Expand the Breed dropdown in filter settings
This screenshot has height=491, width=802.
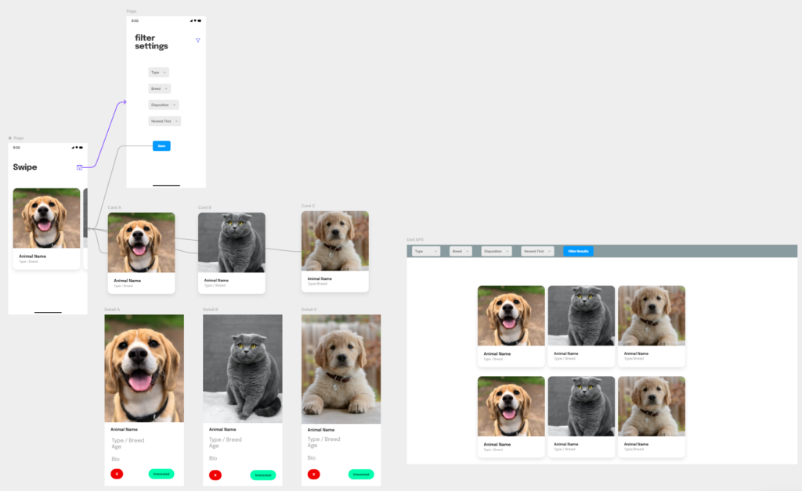coord(159,88)
